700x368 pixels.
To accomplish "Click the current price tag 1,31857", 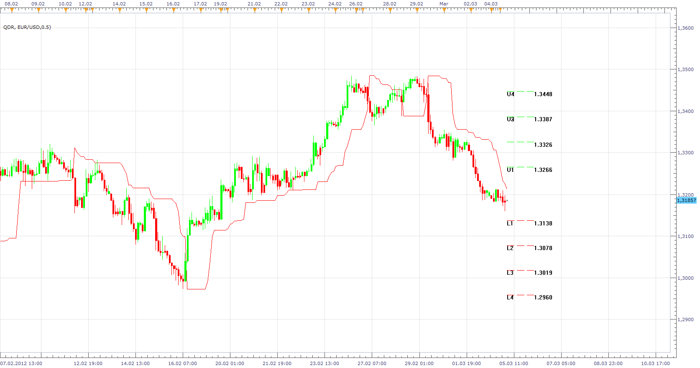I will pyautogui.click(x=686, y=200).
